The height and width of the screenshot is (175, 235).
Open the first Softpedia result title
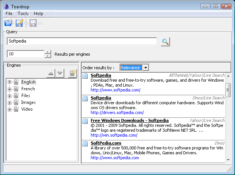click(101, 75)
